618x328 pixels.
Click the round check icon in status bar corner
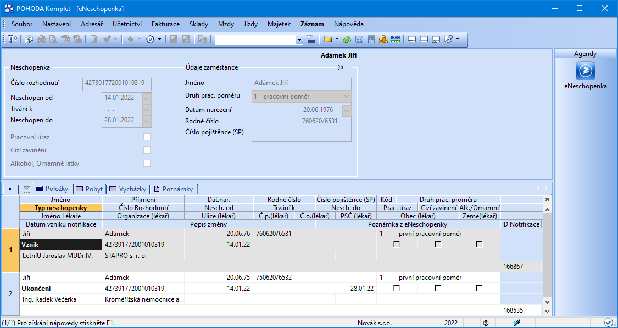tap(608, 323)
